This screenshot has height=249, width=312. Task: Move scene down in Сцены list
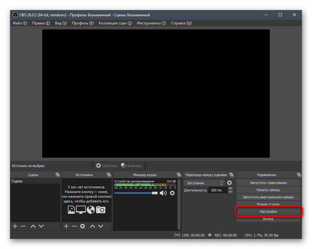[41, 226]
